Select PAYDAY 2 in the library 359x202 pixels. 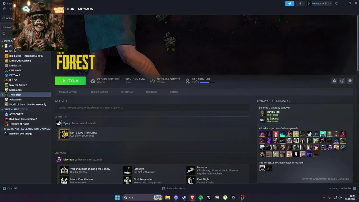coord(15,75)
